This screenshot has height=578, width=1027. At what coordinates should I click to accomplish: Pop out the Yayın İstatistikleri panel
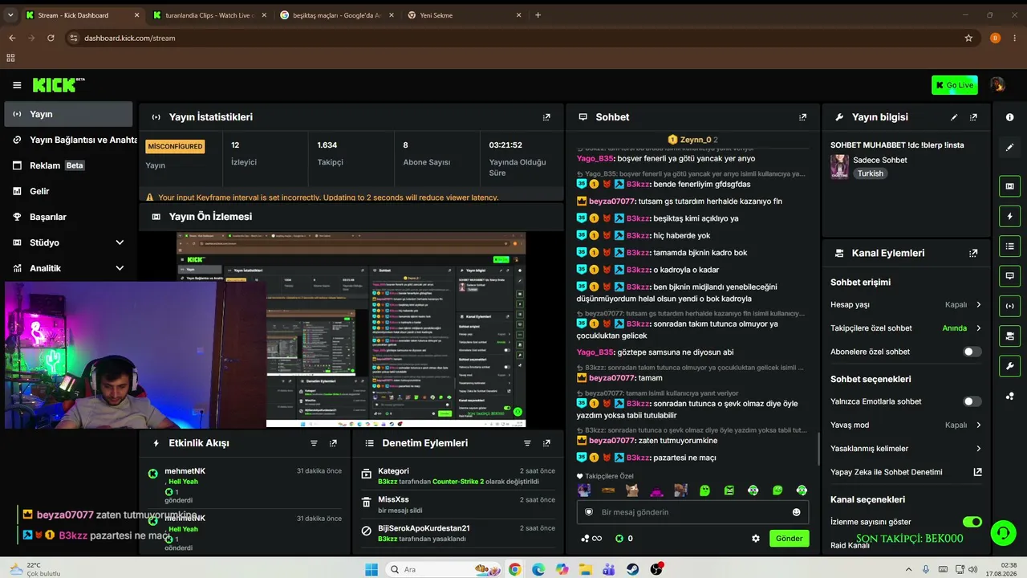pyautogui.click(x=546, y=117)
